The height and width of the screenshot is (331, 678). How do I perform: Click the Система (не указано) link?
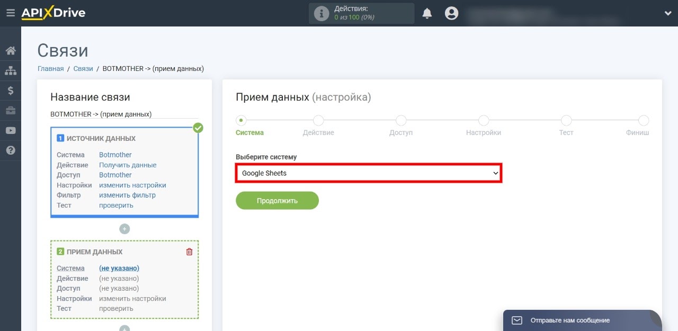tap(119, 268)
